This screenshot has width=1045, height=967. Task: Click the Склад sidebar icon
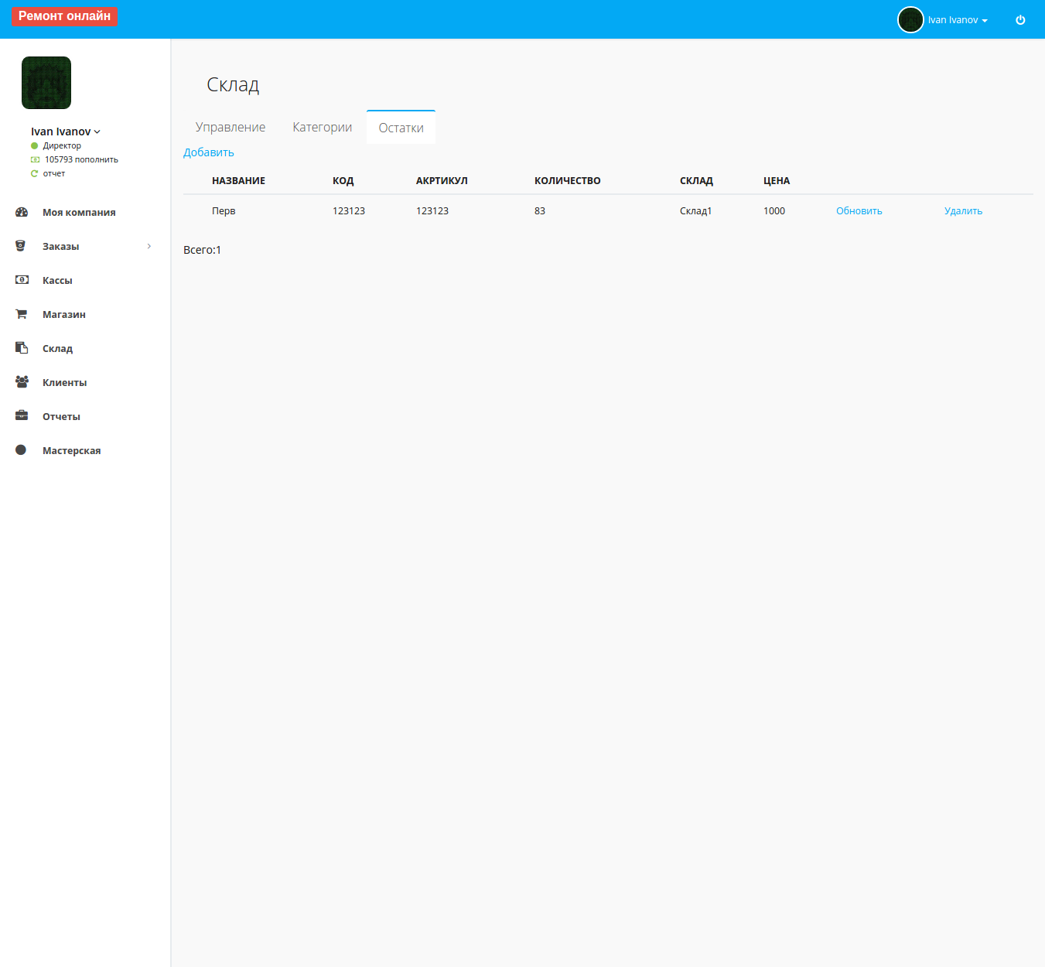22,348
